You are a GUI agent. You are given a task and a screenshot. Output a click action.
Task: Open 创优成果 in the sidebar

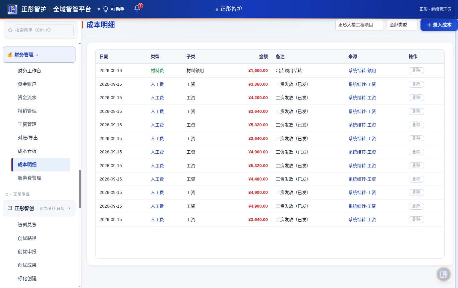tap(27, 265)
